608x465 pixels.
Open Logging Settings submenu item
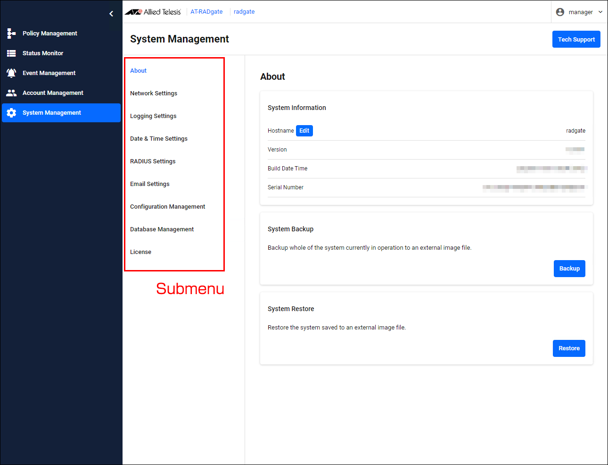coord(153,116)
